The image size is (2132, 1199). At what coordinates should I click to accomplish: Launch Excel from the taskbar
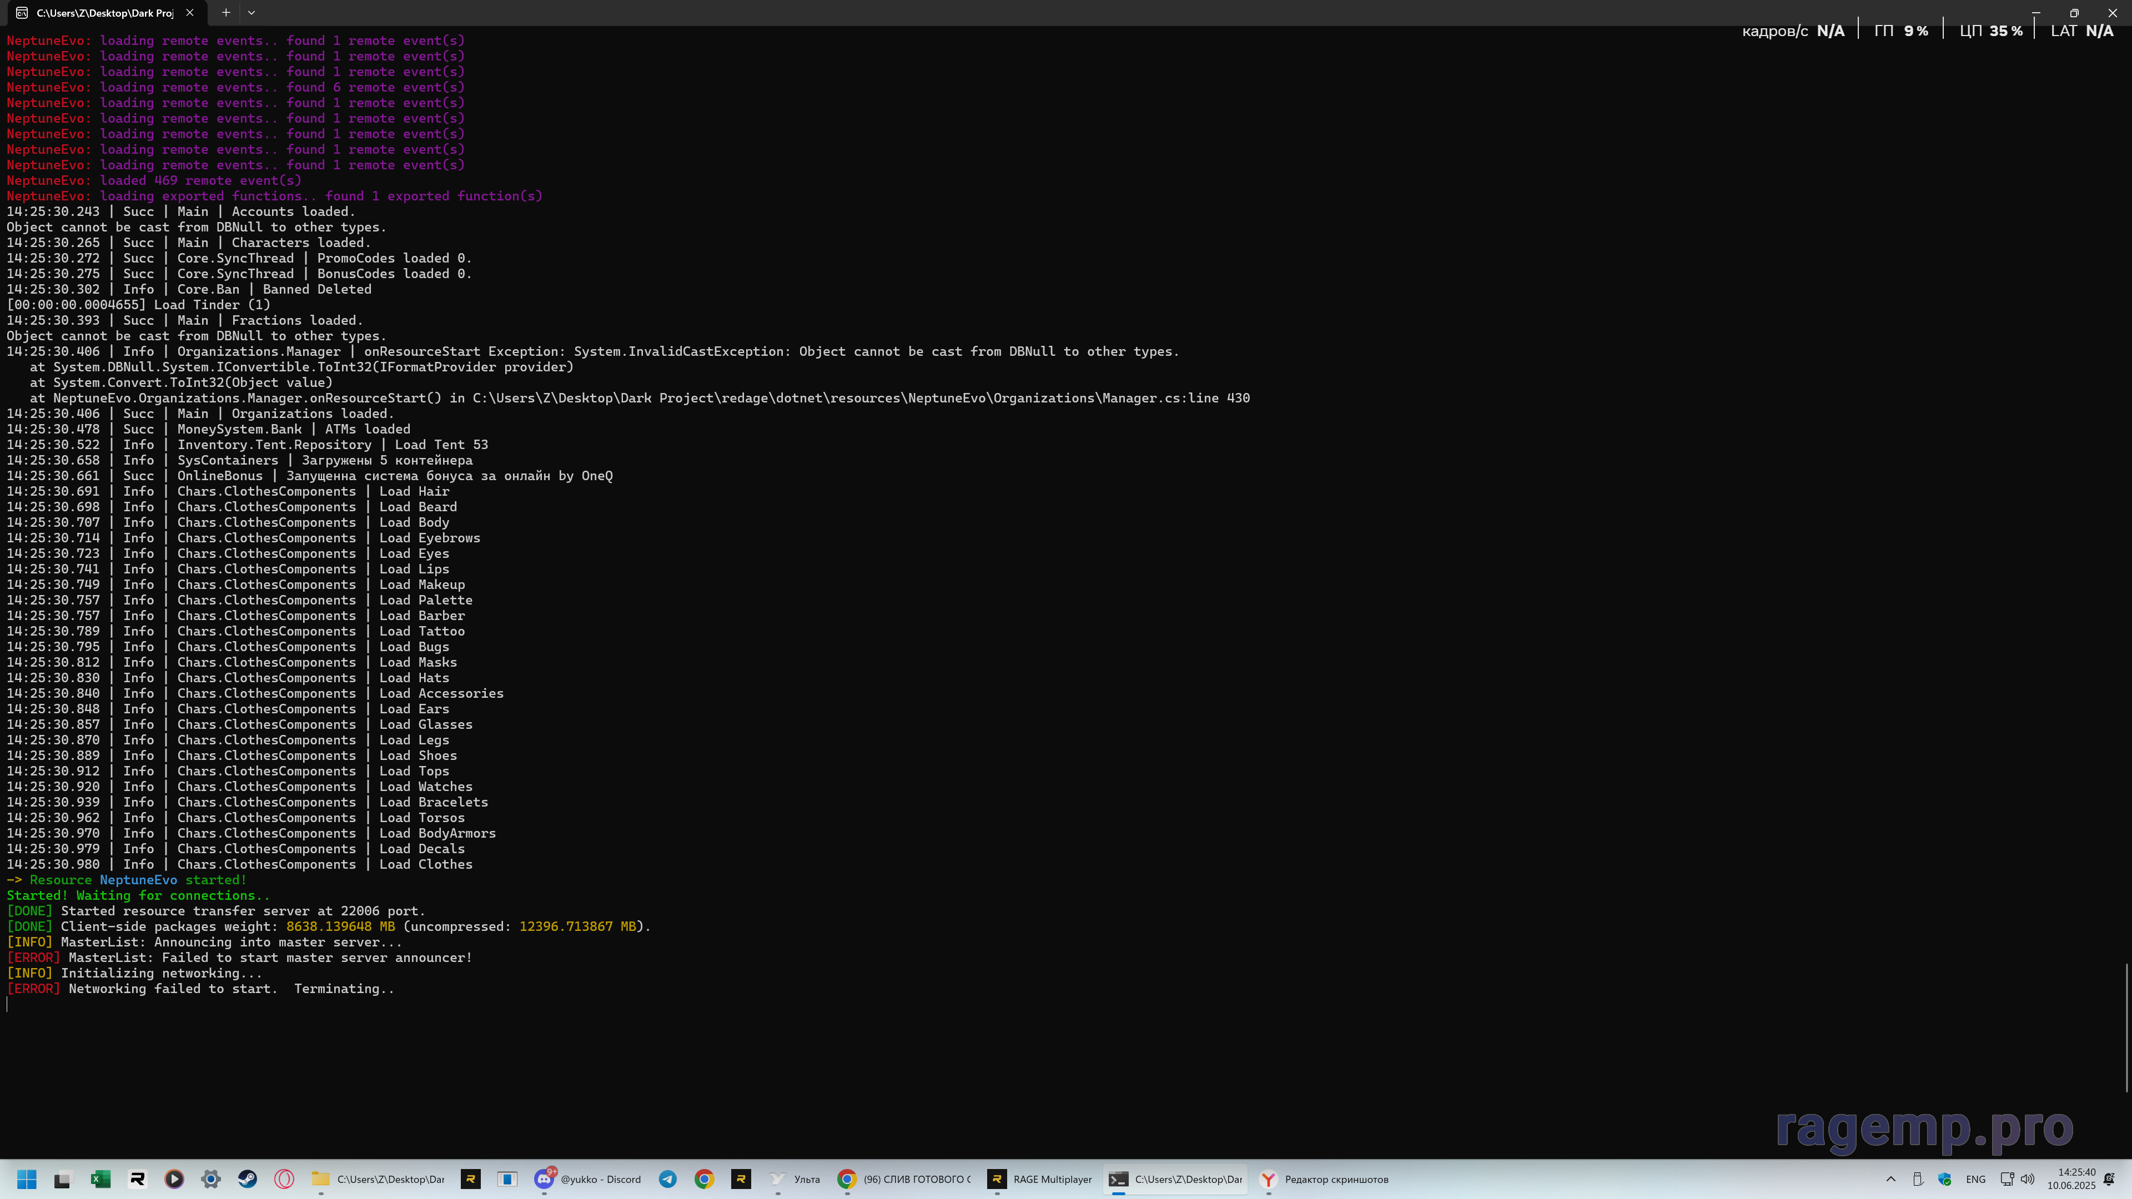(x=100, y=1179)
